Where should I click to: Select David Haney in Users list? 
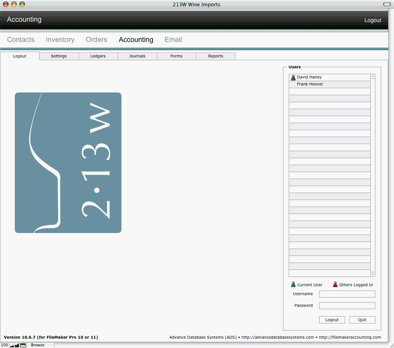point(330,77)
